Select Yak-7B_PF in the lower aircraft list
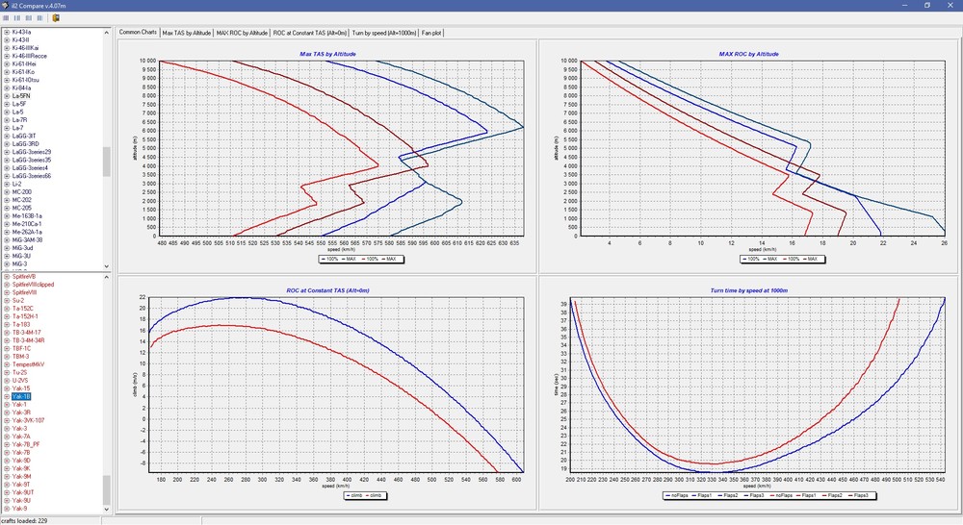Image resolution: width=963 pixels, height=525 pixels. 26,444
